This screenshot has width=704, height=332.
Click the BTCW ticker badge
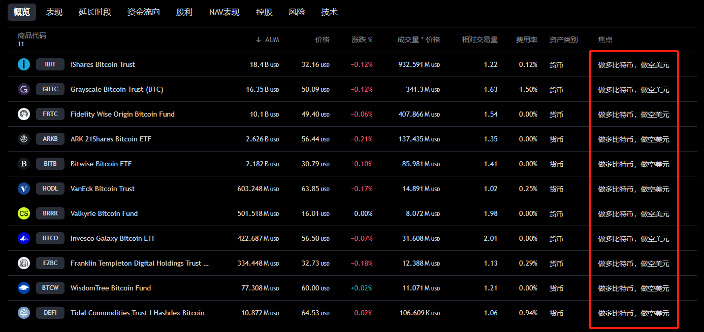click(x=50, y=288)
